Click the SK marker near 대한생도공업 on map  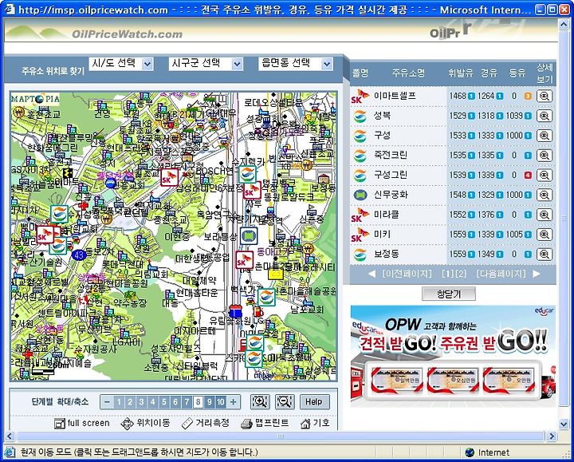tap(244, 260)
